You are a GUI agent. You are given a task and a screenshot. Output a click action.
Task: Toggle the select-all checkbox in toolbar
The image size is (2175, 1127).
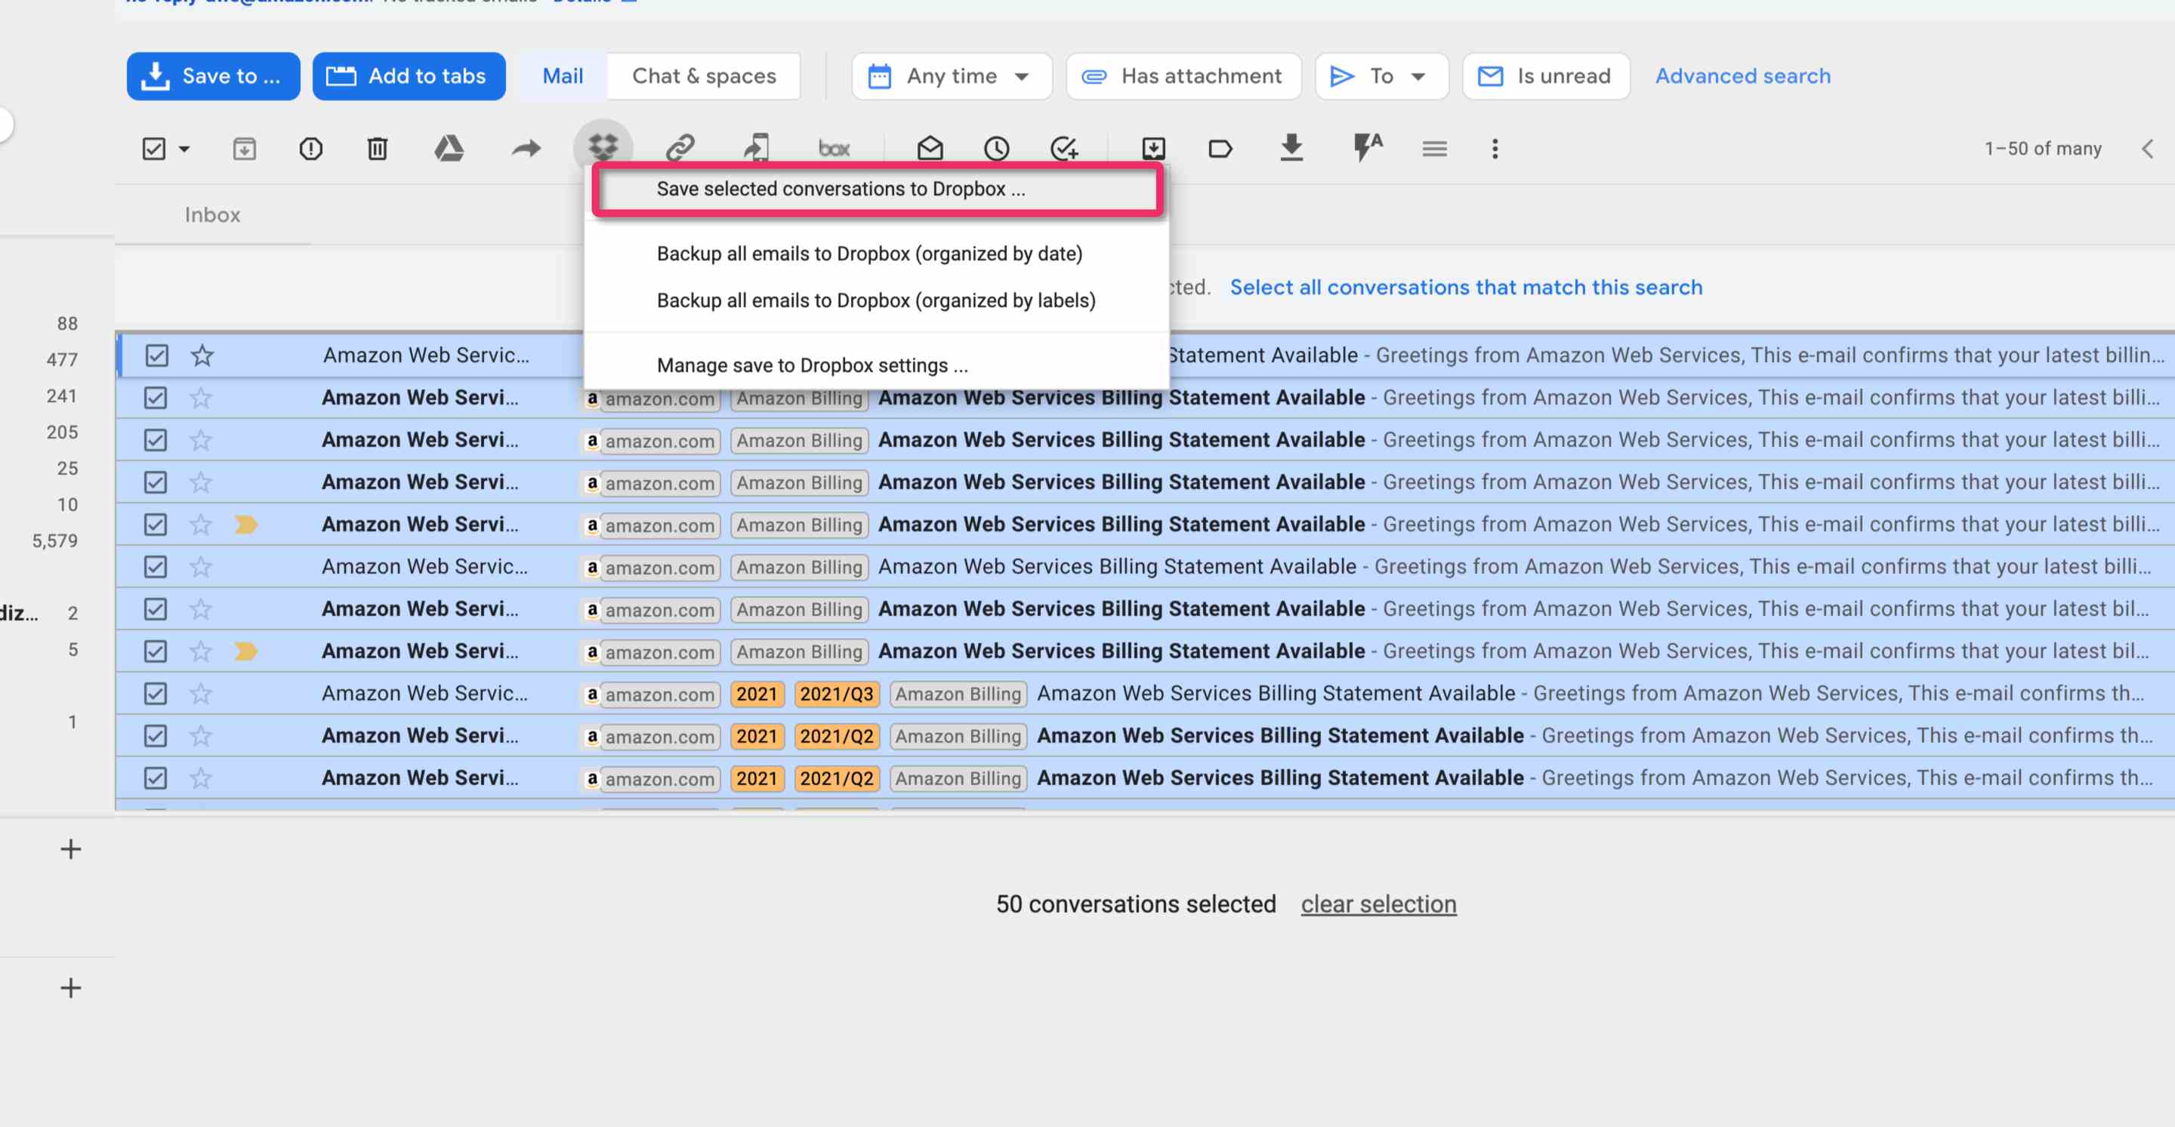[153, 149]
